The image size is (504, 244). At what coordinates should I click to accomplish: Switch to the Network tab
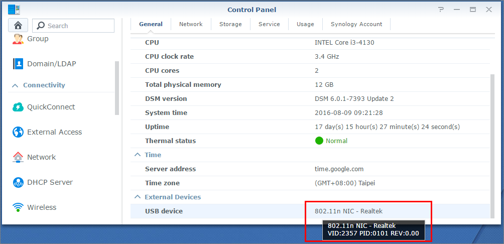191,24
